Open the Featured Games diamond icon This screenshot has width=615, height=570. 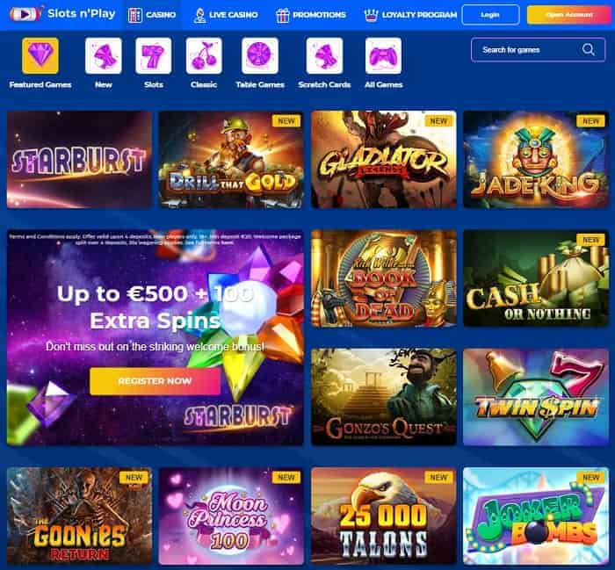tap(40, 55)
